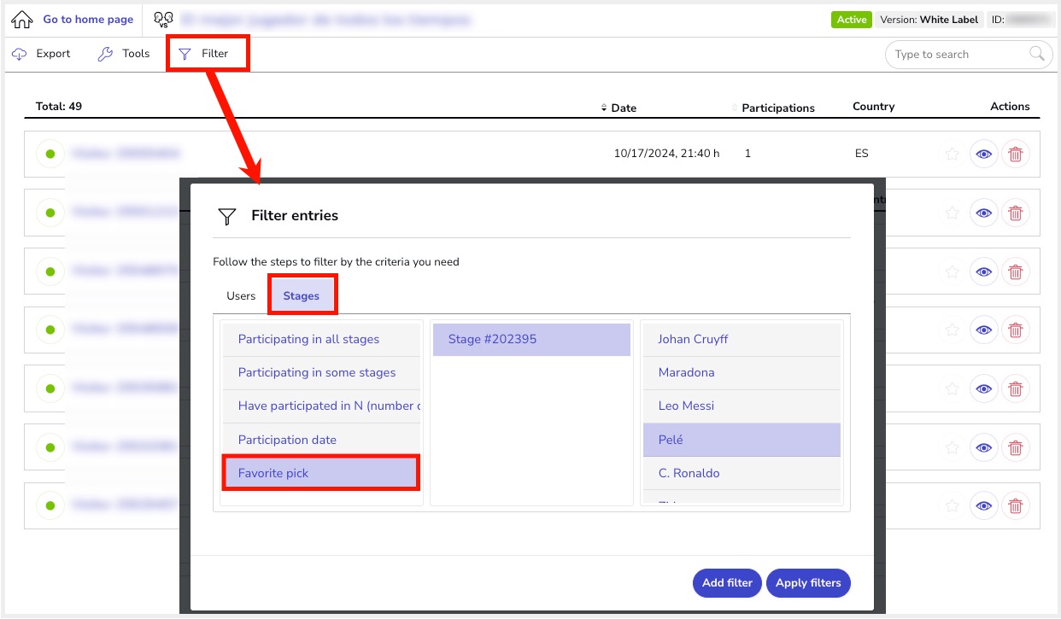Click the home icon in the header
Viewport: 1061px width, 619px height.
point(22,20)
